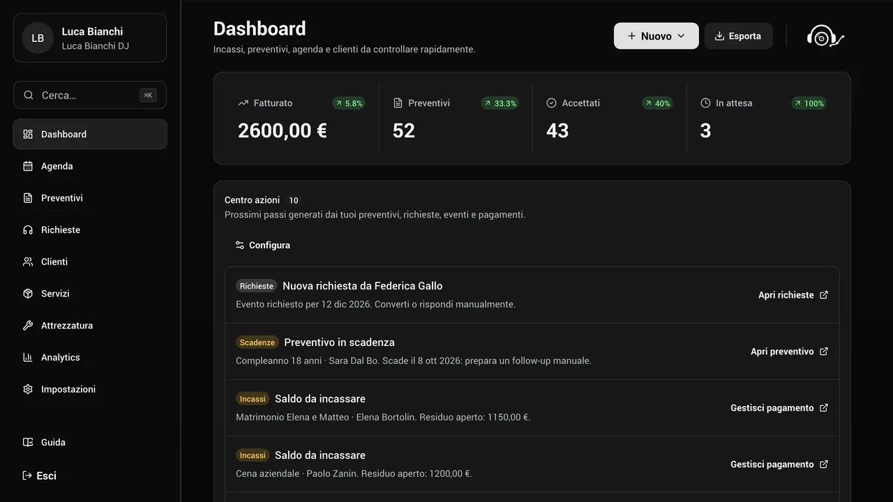This screenshot has width=893, height=502.
Task: Click the plus icon on the Nuovo button
Action: point(631,36)
